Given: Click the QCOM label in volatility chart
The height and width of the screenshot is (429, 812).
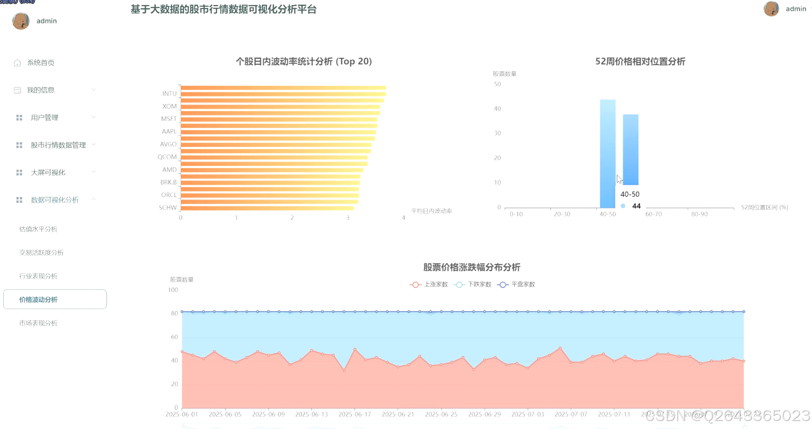Looking at the screenshot, I should click(167, 157).
